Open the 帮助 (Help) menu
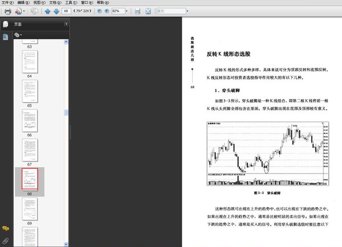The image size is (342, 247). [x=103, y=3]
